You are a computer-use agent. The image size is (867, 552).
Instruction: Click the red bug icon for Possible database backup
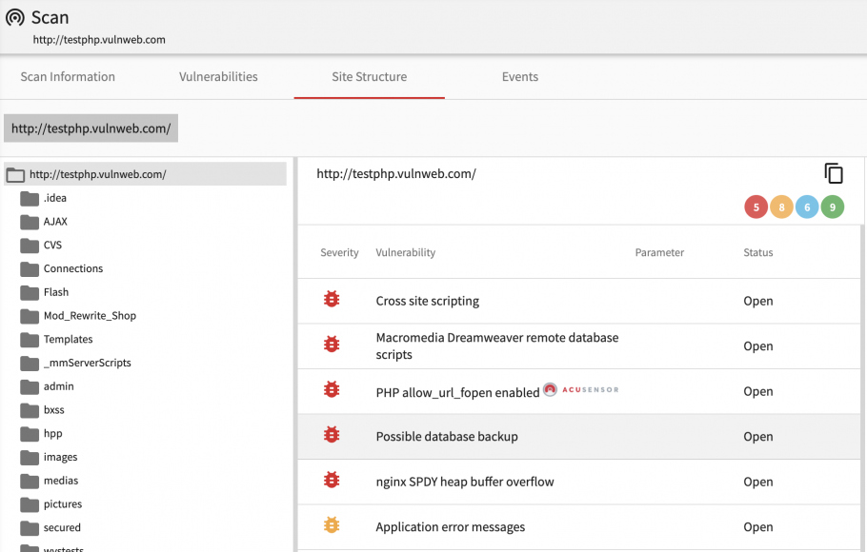point(332,435)
